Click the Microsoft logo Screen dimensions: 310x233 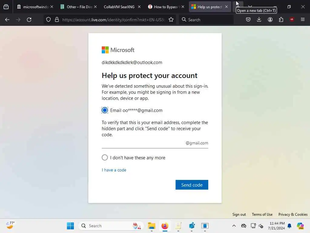[118, 50]
